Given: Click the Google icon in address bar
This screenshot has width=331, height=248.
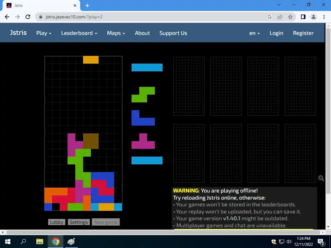Looking at the screenshot, I should (269, 17).
